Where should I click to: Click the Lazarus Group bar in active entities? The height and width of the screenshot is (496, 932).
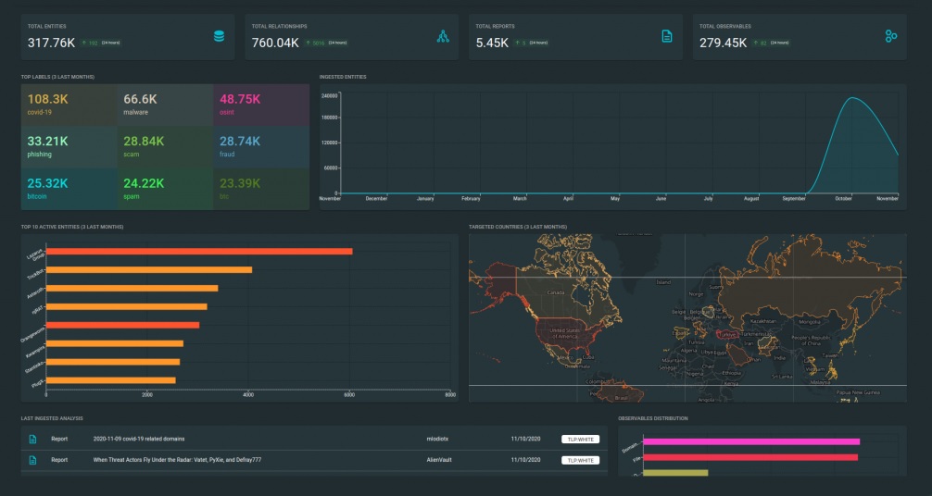pos(199,251)
